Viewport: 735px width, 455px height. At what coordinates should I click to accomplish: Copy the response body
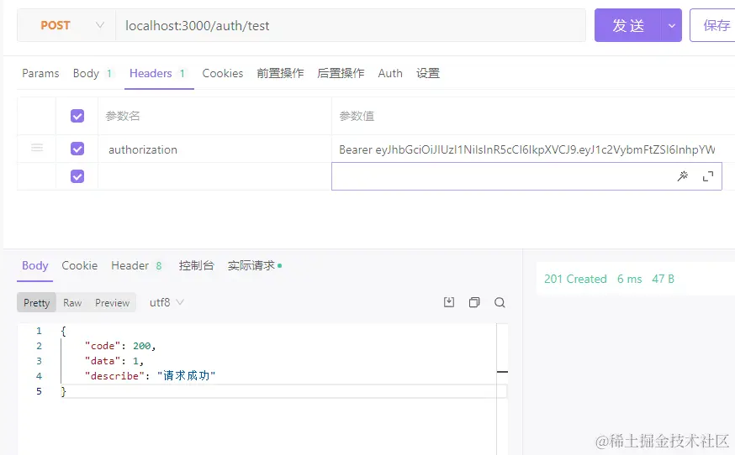(474, 302)
